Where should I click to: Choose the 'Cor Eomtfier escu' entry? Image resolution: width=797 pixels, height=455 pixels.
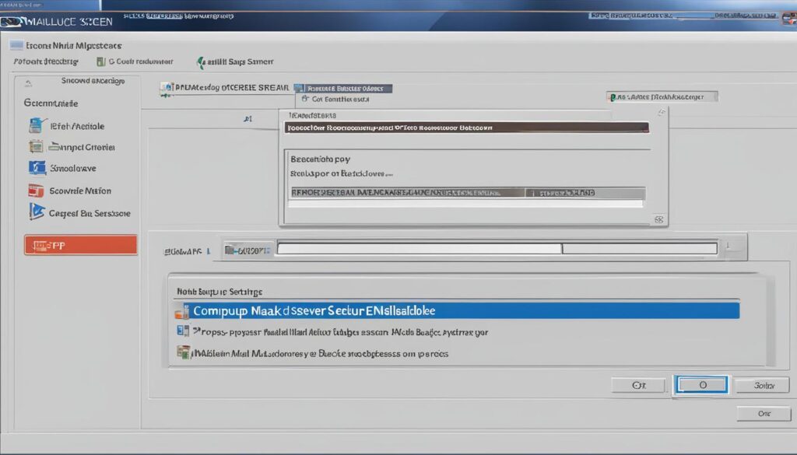pos(340,99)
